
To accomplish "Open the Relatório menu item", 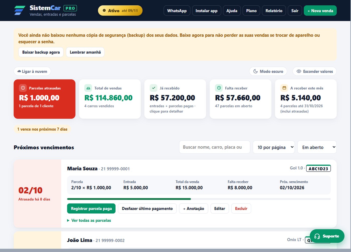I will click(274, 11).
